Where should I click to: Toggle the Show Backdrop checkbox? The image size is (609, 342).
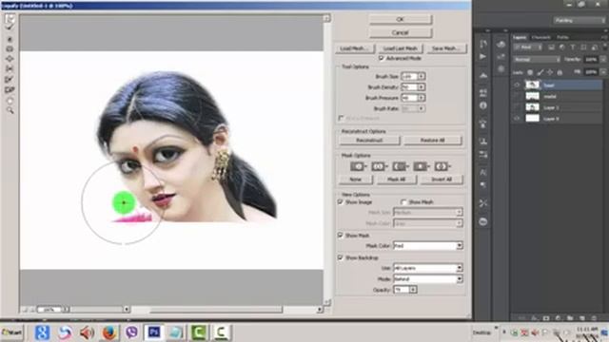coord(341,257)
